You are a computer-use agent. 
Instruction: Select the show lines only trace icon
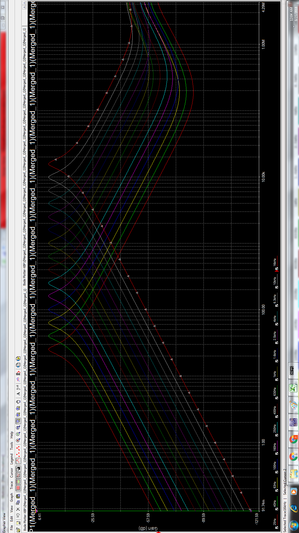18,461
